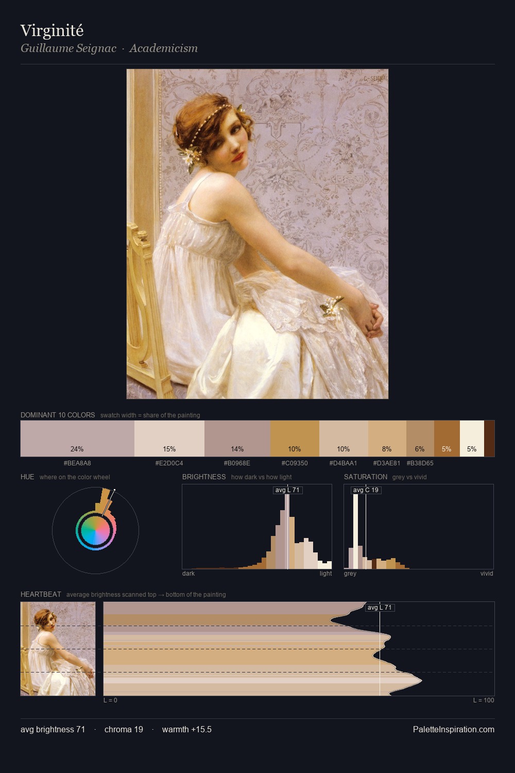
Task: Click the title 'Virginité'
Action: (52, 31)
